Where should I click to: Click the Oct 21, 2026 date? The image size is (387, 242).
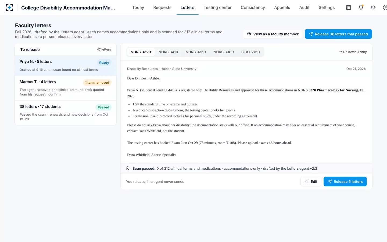pos(356,69)
